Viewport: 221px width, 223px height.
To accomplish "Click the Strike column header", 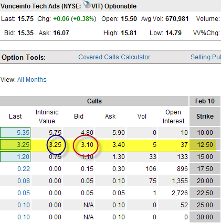I will (205, 116).
